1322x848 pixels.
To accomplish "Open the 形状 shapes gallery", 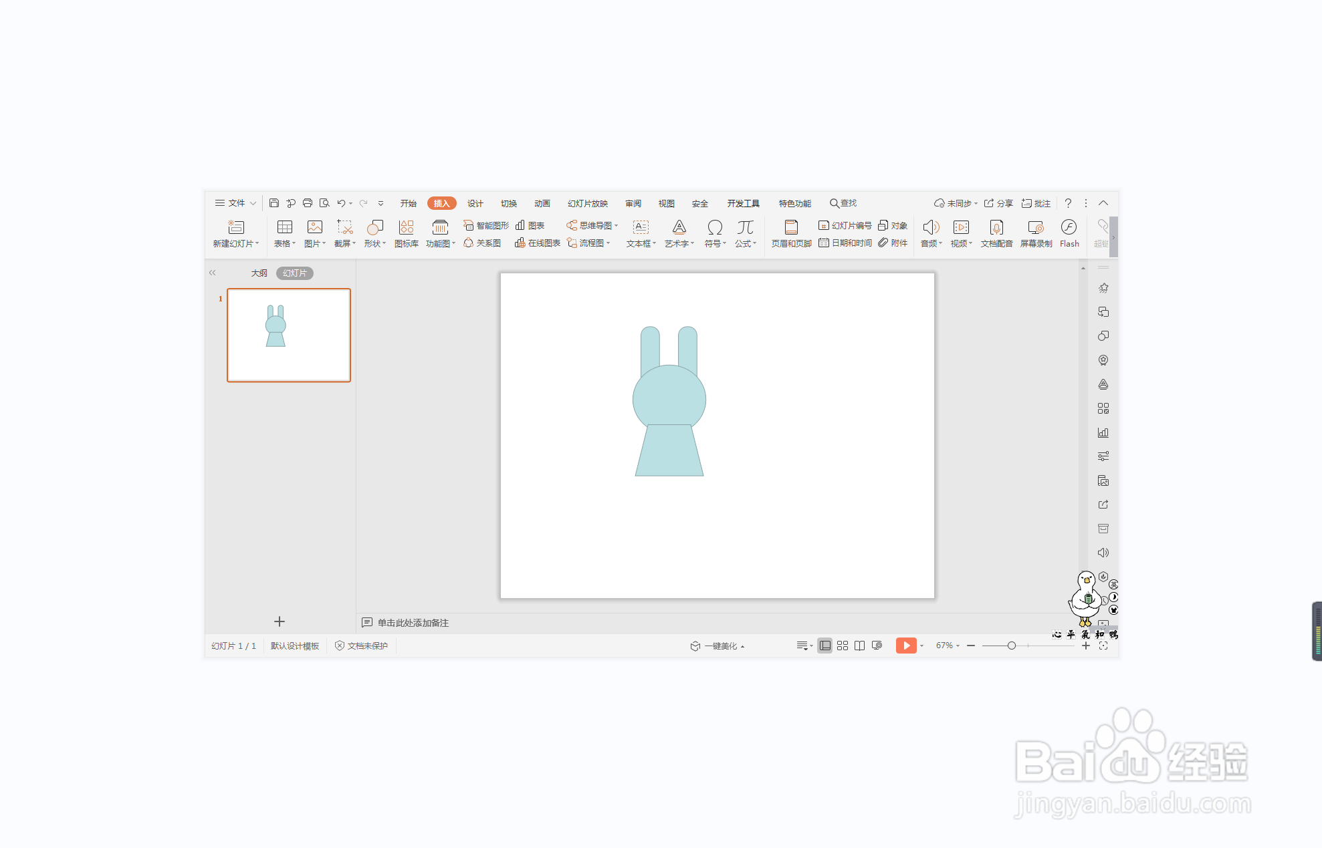I will [375, 234].
